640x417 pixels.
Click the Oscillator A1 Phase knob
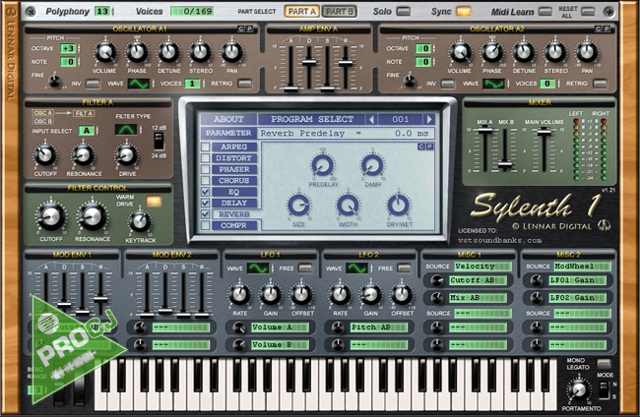[137, 52]
